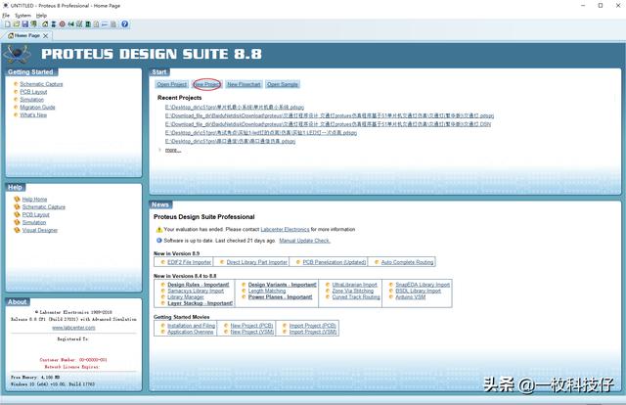Viewport: 626px width, 405px height.
Task: Click the Close Project toolbar icon
Action: 34,24
